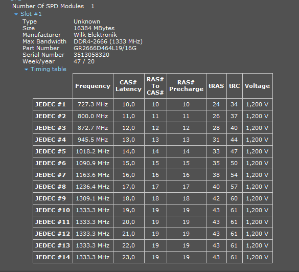
Task: Click the CAS latency 10,0 cell
Action: (x=128, y=104)
